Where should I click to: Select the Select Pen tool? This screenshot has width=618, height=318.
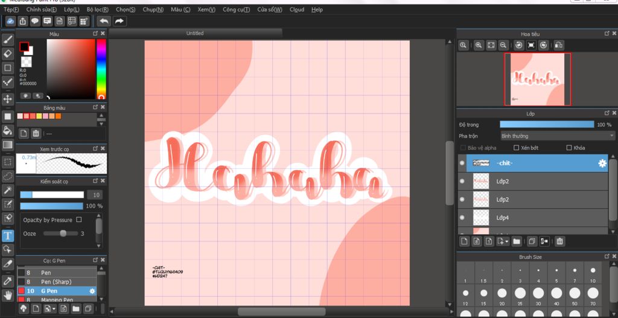point(7,204)
